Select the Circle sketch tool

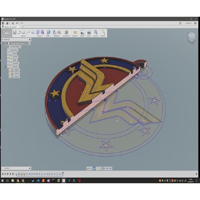pyautogui.click(x=33, y=32)
